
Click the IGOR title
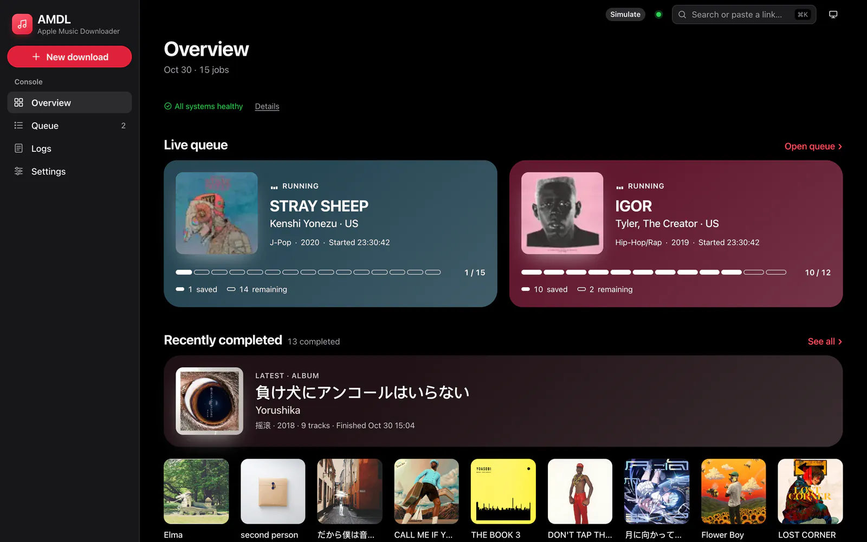tap(633, 206)
